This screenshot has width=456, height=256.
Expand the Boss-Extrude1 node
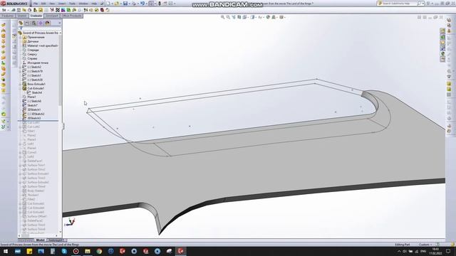(x=21, y=84)
